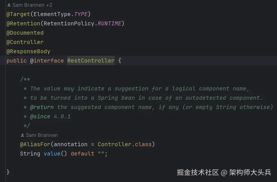Screen dimensions: 277x182
Task: Place cursor on the @Documented annotation
Action: [25, 33]
